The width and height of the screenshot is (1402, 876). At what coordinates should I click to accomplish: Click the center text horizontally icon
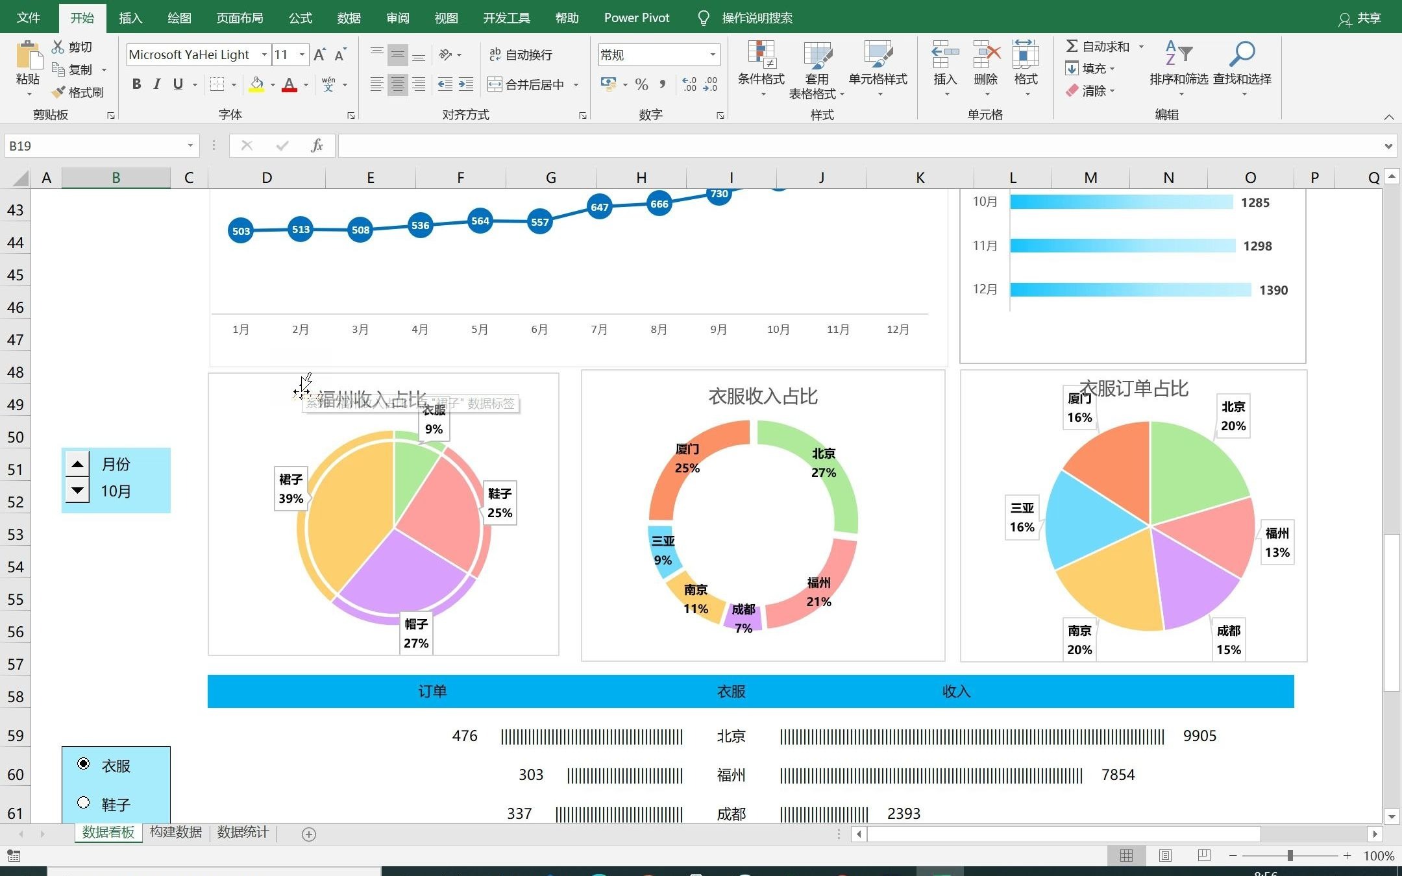point(398,84)
